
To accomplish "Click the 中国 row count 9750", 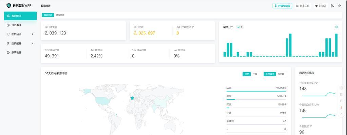I will [283, 113].
